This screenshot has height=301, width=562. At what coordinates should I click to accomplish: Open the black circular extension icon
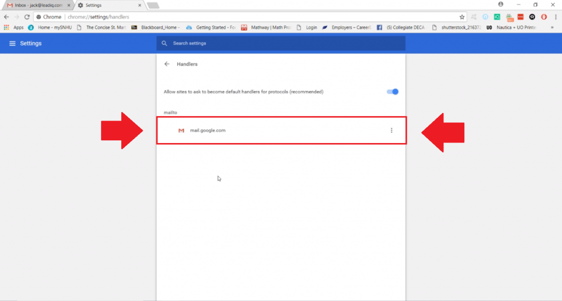[x=532, y=17]
